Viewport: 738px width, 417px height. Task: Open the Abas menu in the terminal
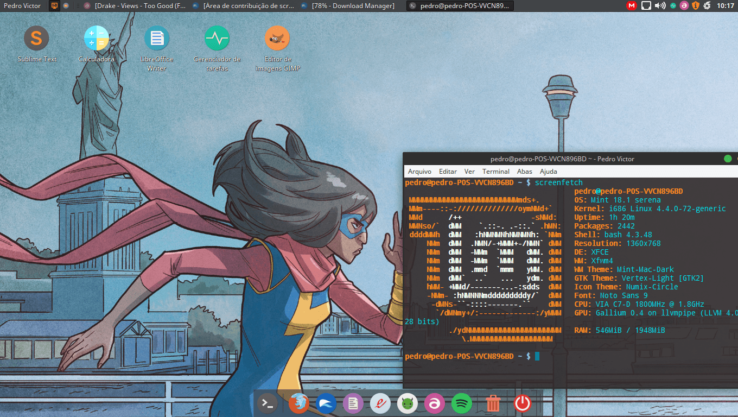coord(524,171)
